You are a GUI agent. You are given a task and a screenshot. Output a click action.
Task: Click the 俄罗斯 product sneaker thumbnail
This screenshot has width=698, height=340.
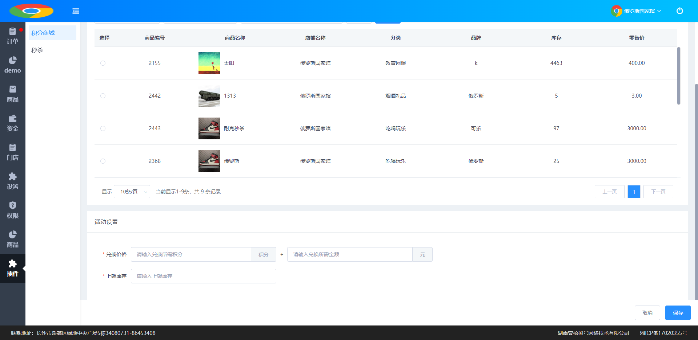209,161
